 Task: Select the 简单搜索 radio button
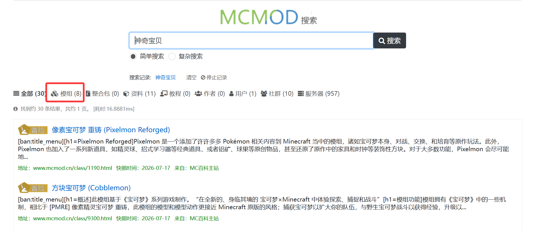[x=133, y=56]
